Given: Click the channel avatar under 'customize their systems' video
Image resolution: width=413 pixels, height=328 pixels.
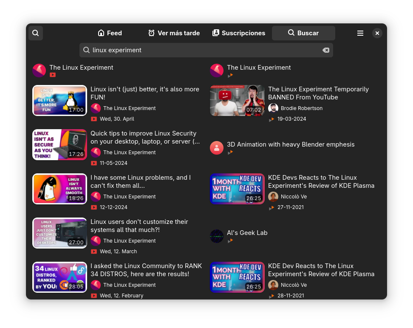Looking at the screenshot, I should [x=96, y=241].
